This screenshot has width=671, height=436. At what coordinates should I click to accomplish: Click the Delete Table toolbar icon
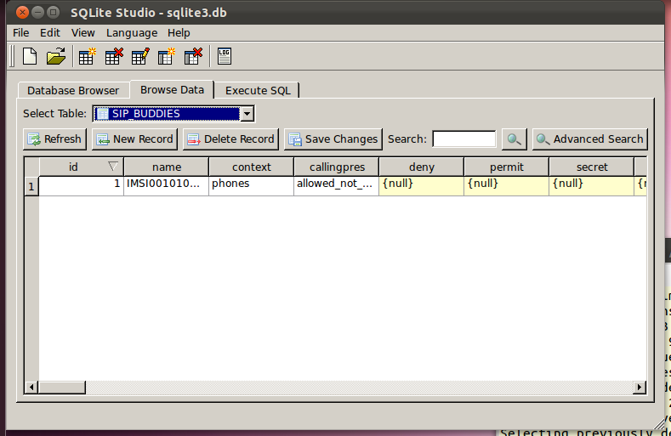114,57
